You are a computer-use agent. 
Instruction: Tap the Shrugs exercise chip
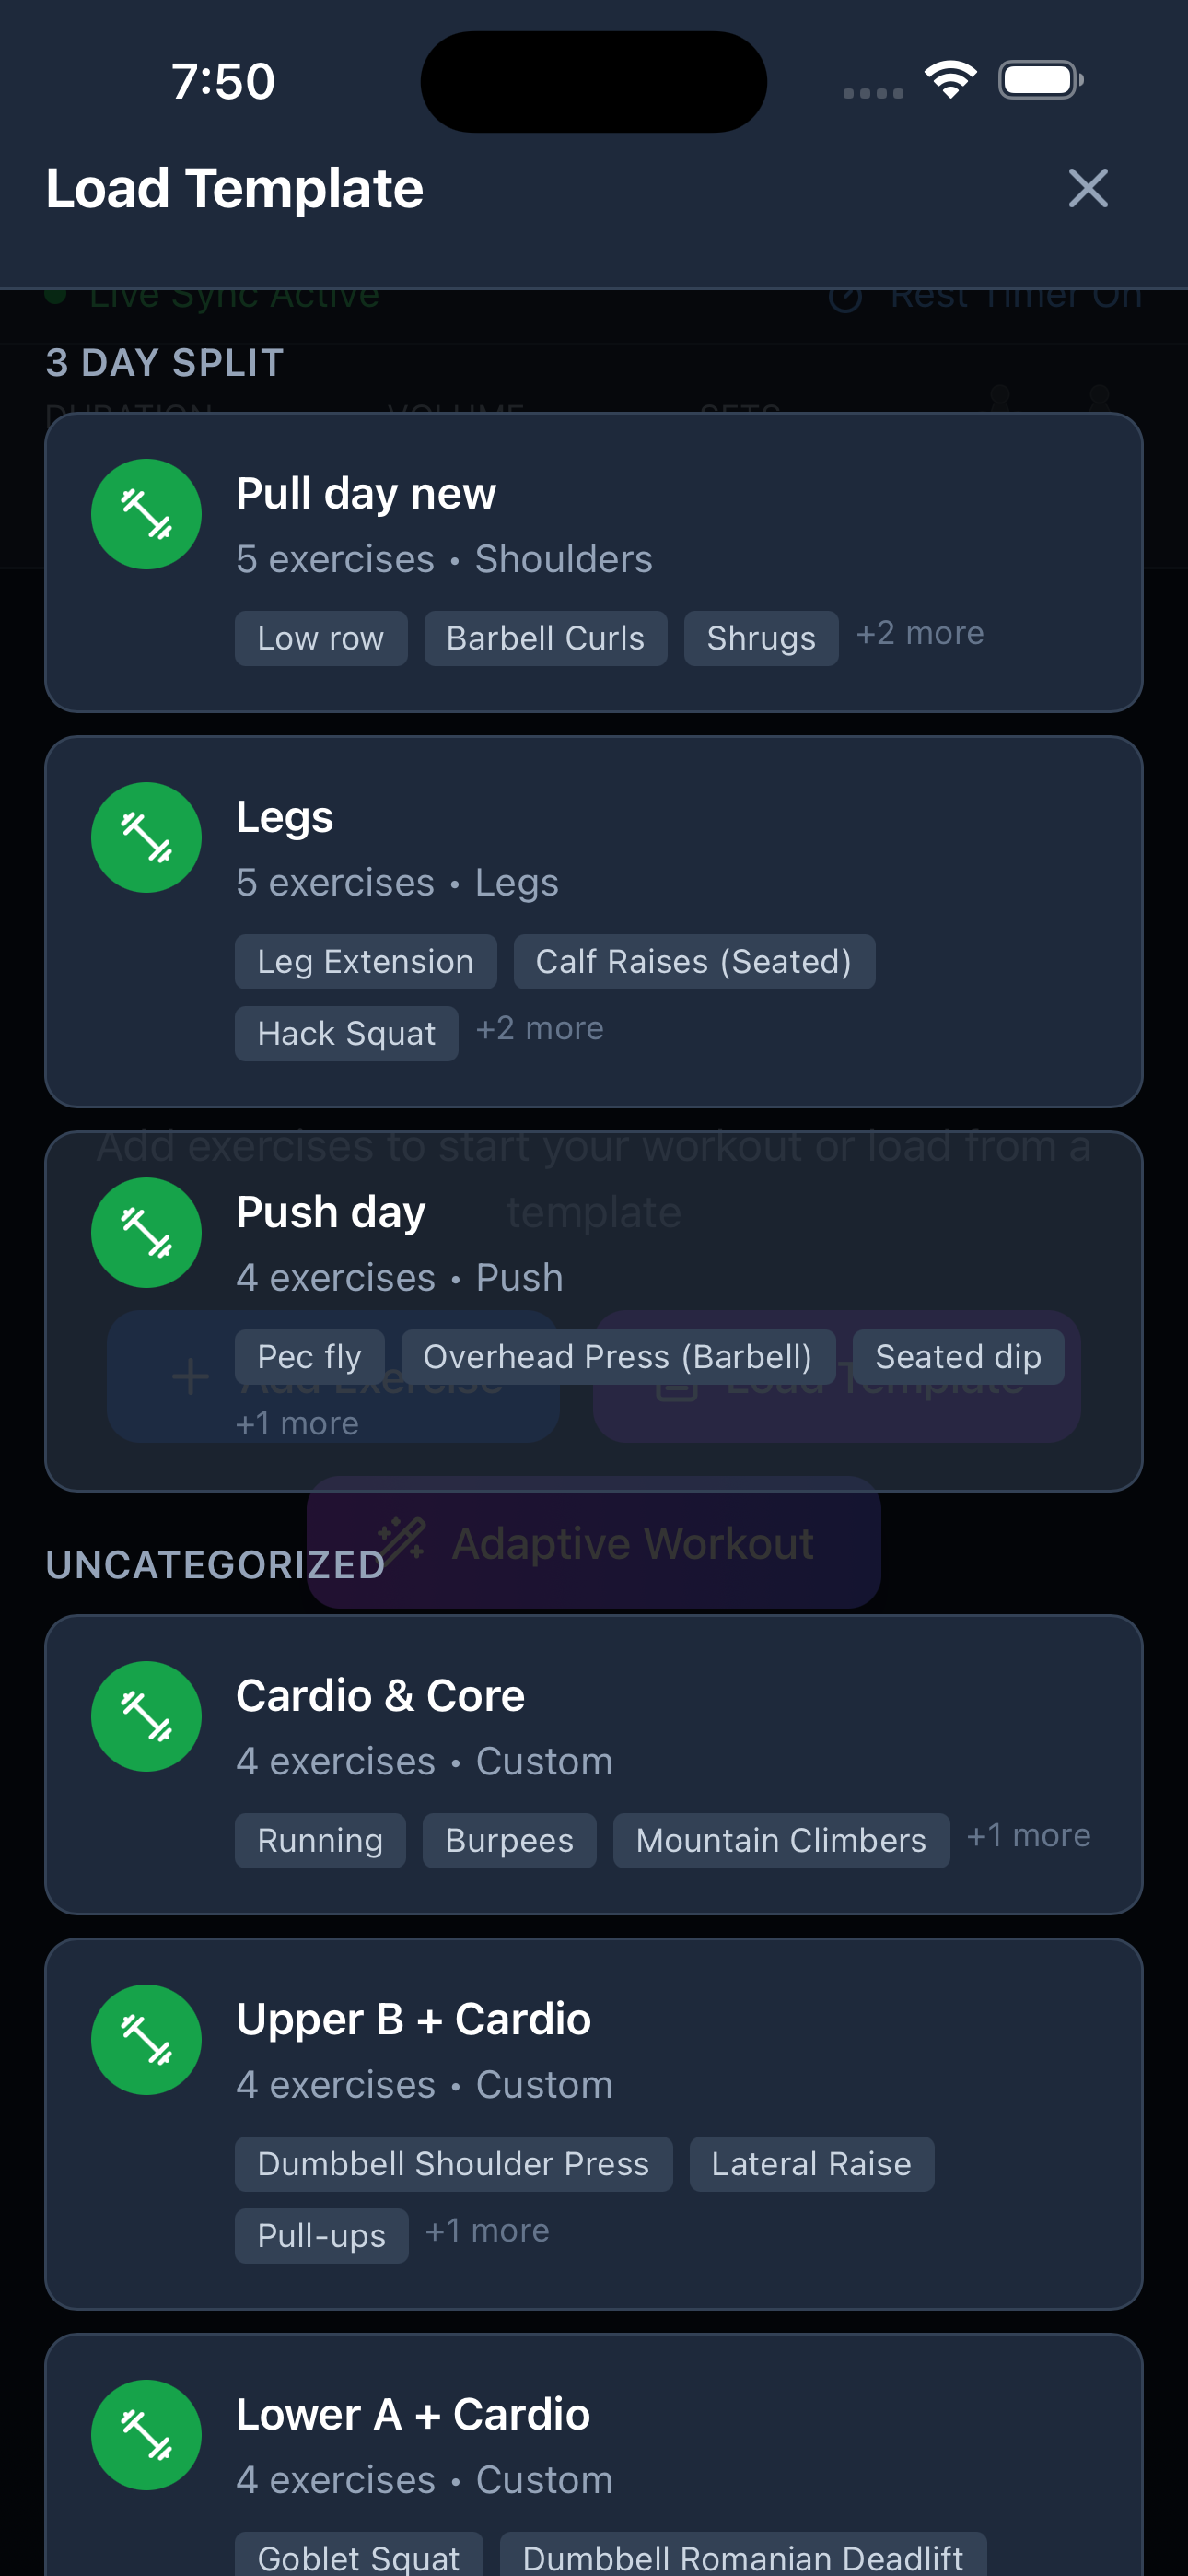(x=761, y=637)
